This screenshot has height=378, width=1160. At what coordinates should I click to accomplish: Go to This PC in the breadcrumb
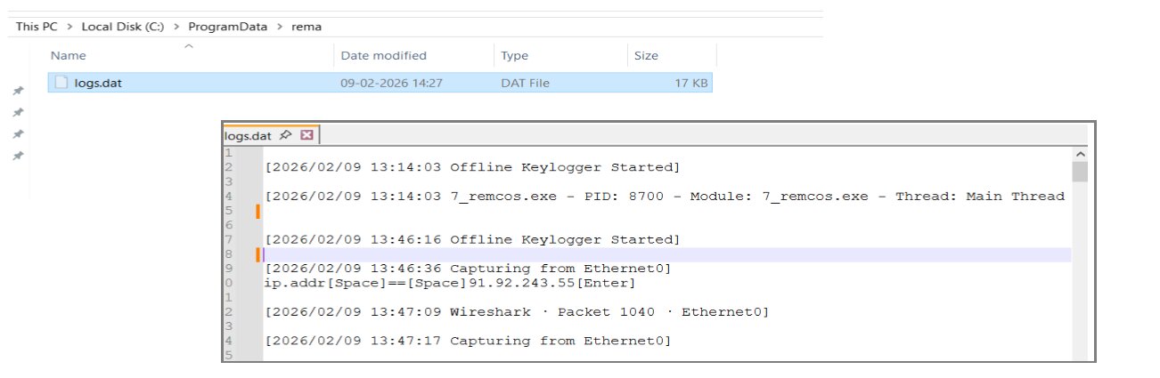point(37,27)
